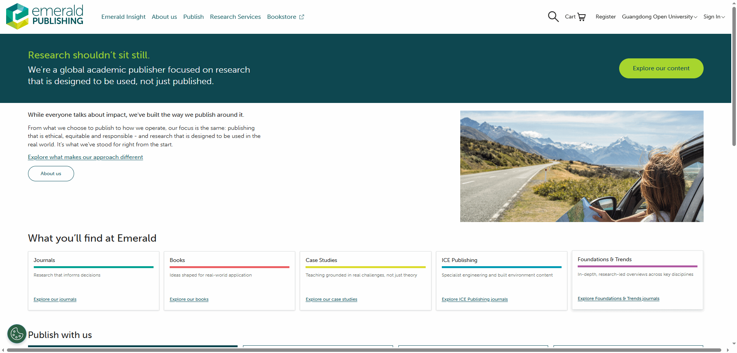Image resolution: width=737 pixels, height=353 pixels.
Task: Follow Explore our books link
Action: click(189, 299)
